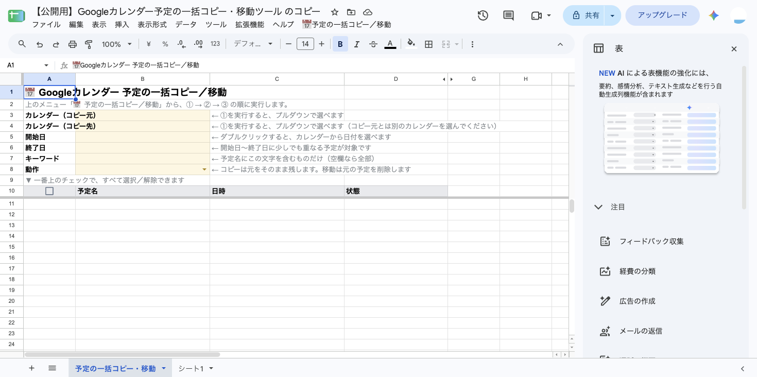Format as yen currency
This screenshot has width=757, height=377.
point(149,44)
